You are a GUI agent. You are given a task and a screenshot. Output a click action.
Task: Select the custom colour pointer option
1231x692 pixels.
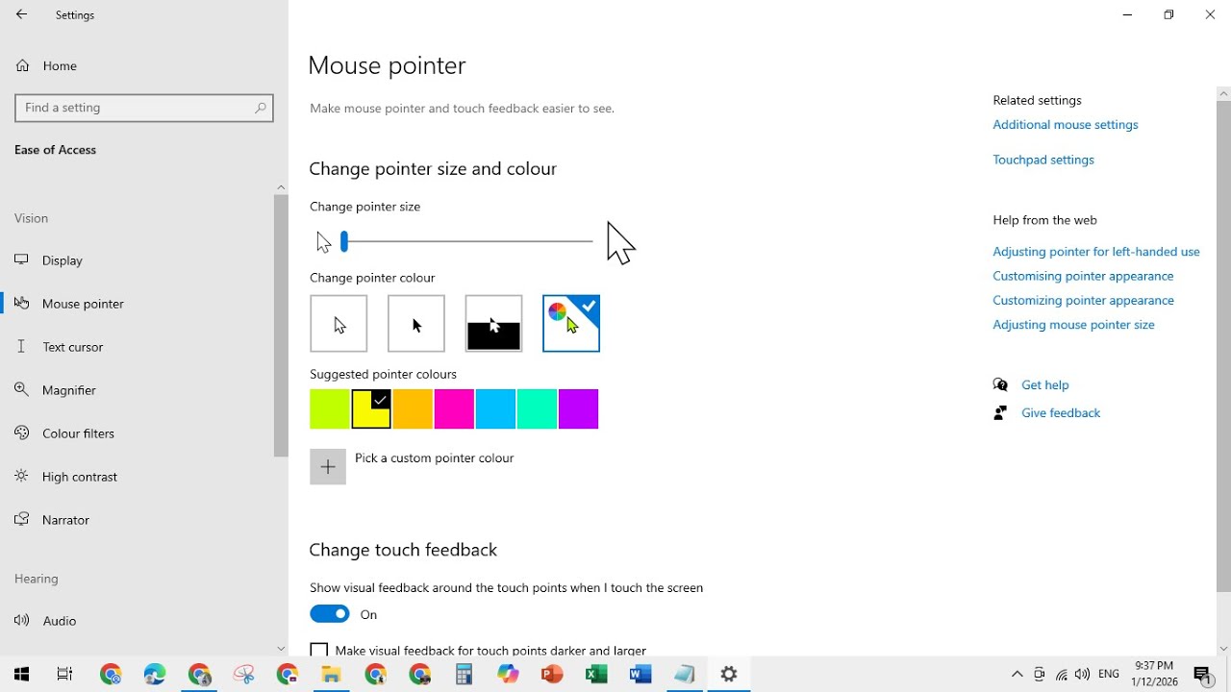[x=571, y=323]
